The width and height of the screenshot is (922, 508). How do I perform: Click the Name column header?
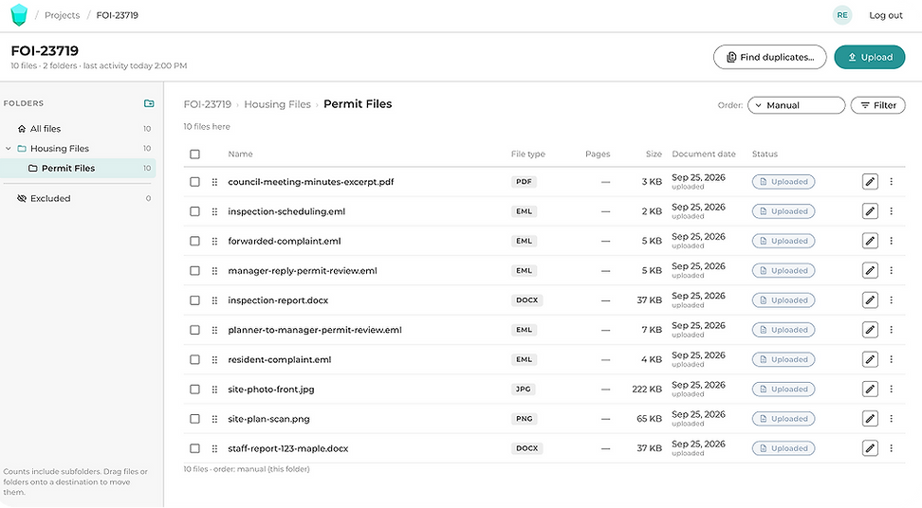pos(241,154)
